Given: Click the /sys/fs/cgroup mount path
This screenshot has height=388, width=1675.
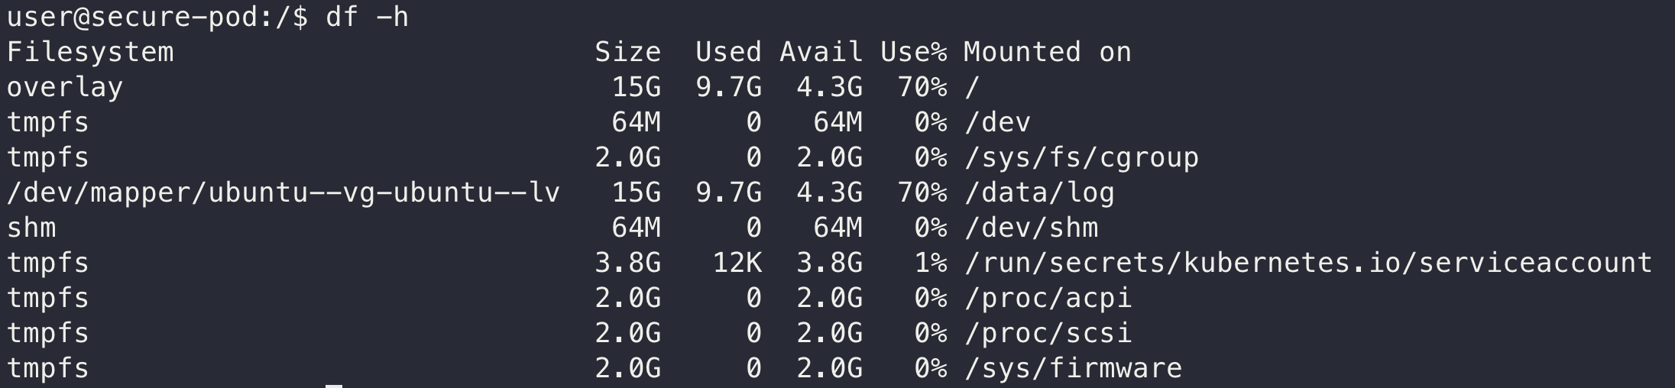Looking at the screenshot, I should [x=1081, y=157].
